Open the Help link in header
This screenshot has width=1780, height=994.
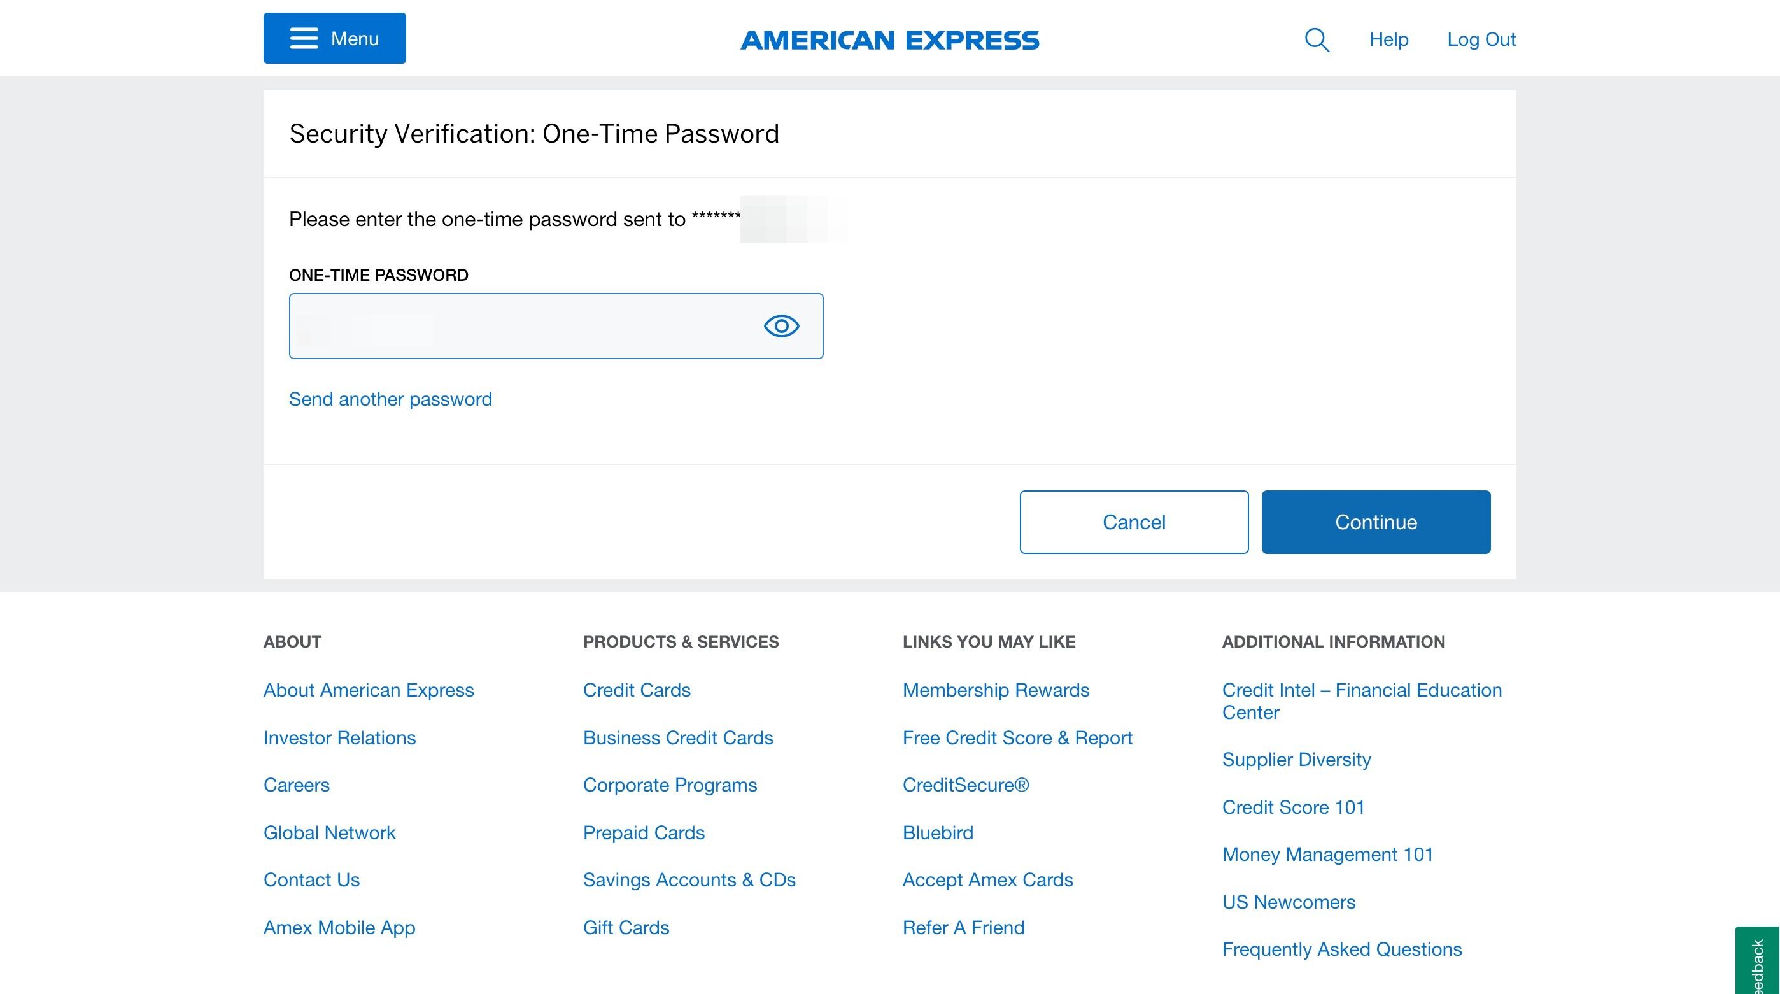click(x=1388, y=39)
